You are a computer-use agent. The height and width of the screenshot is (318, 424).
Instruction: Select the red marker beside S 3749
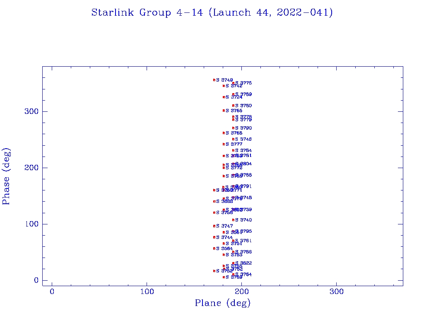(x=214, y=80)
